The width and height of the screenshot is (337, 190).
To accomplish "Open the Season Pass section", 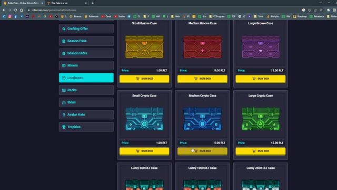I will pos(86,41).
